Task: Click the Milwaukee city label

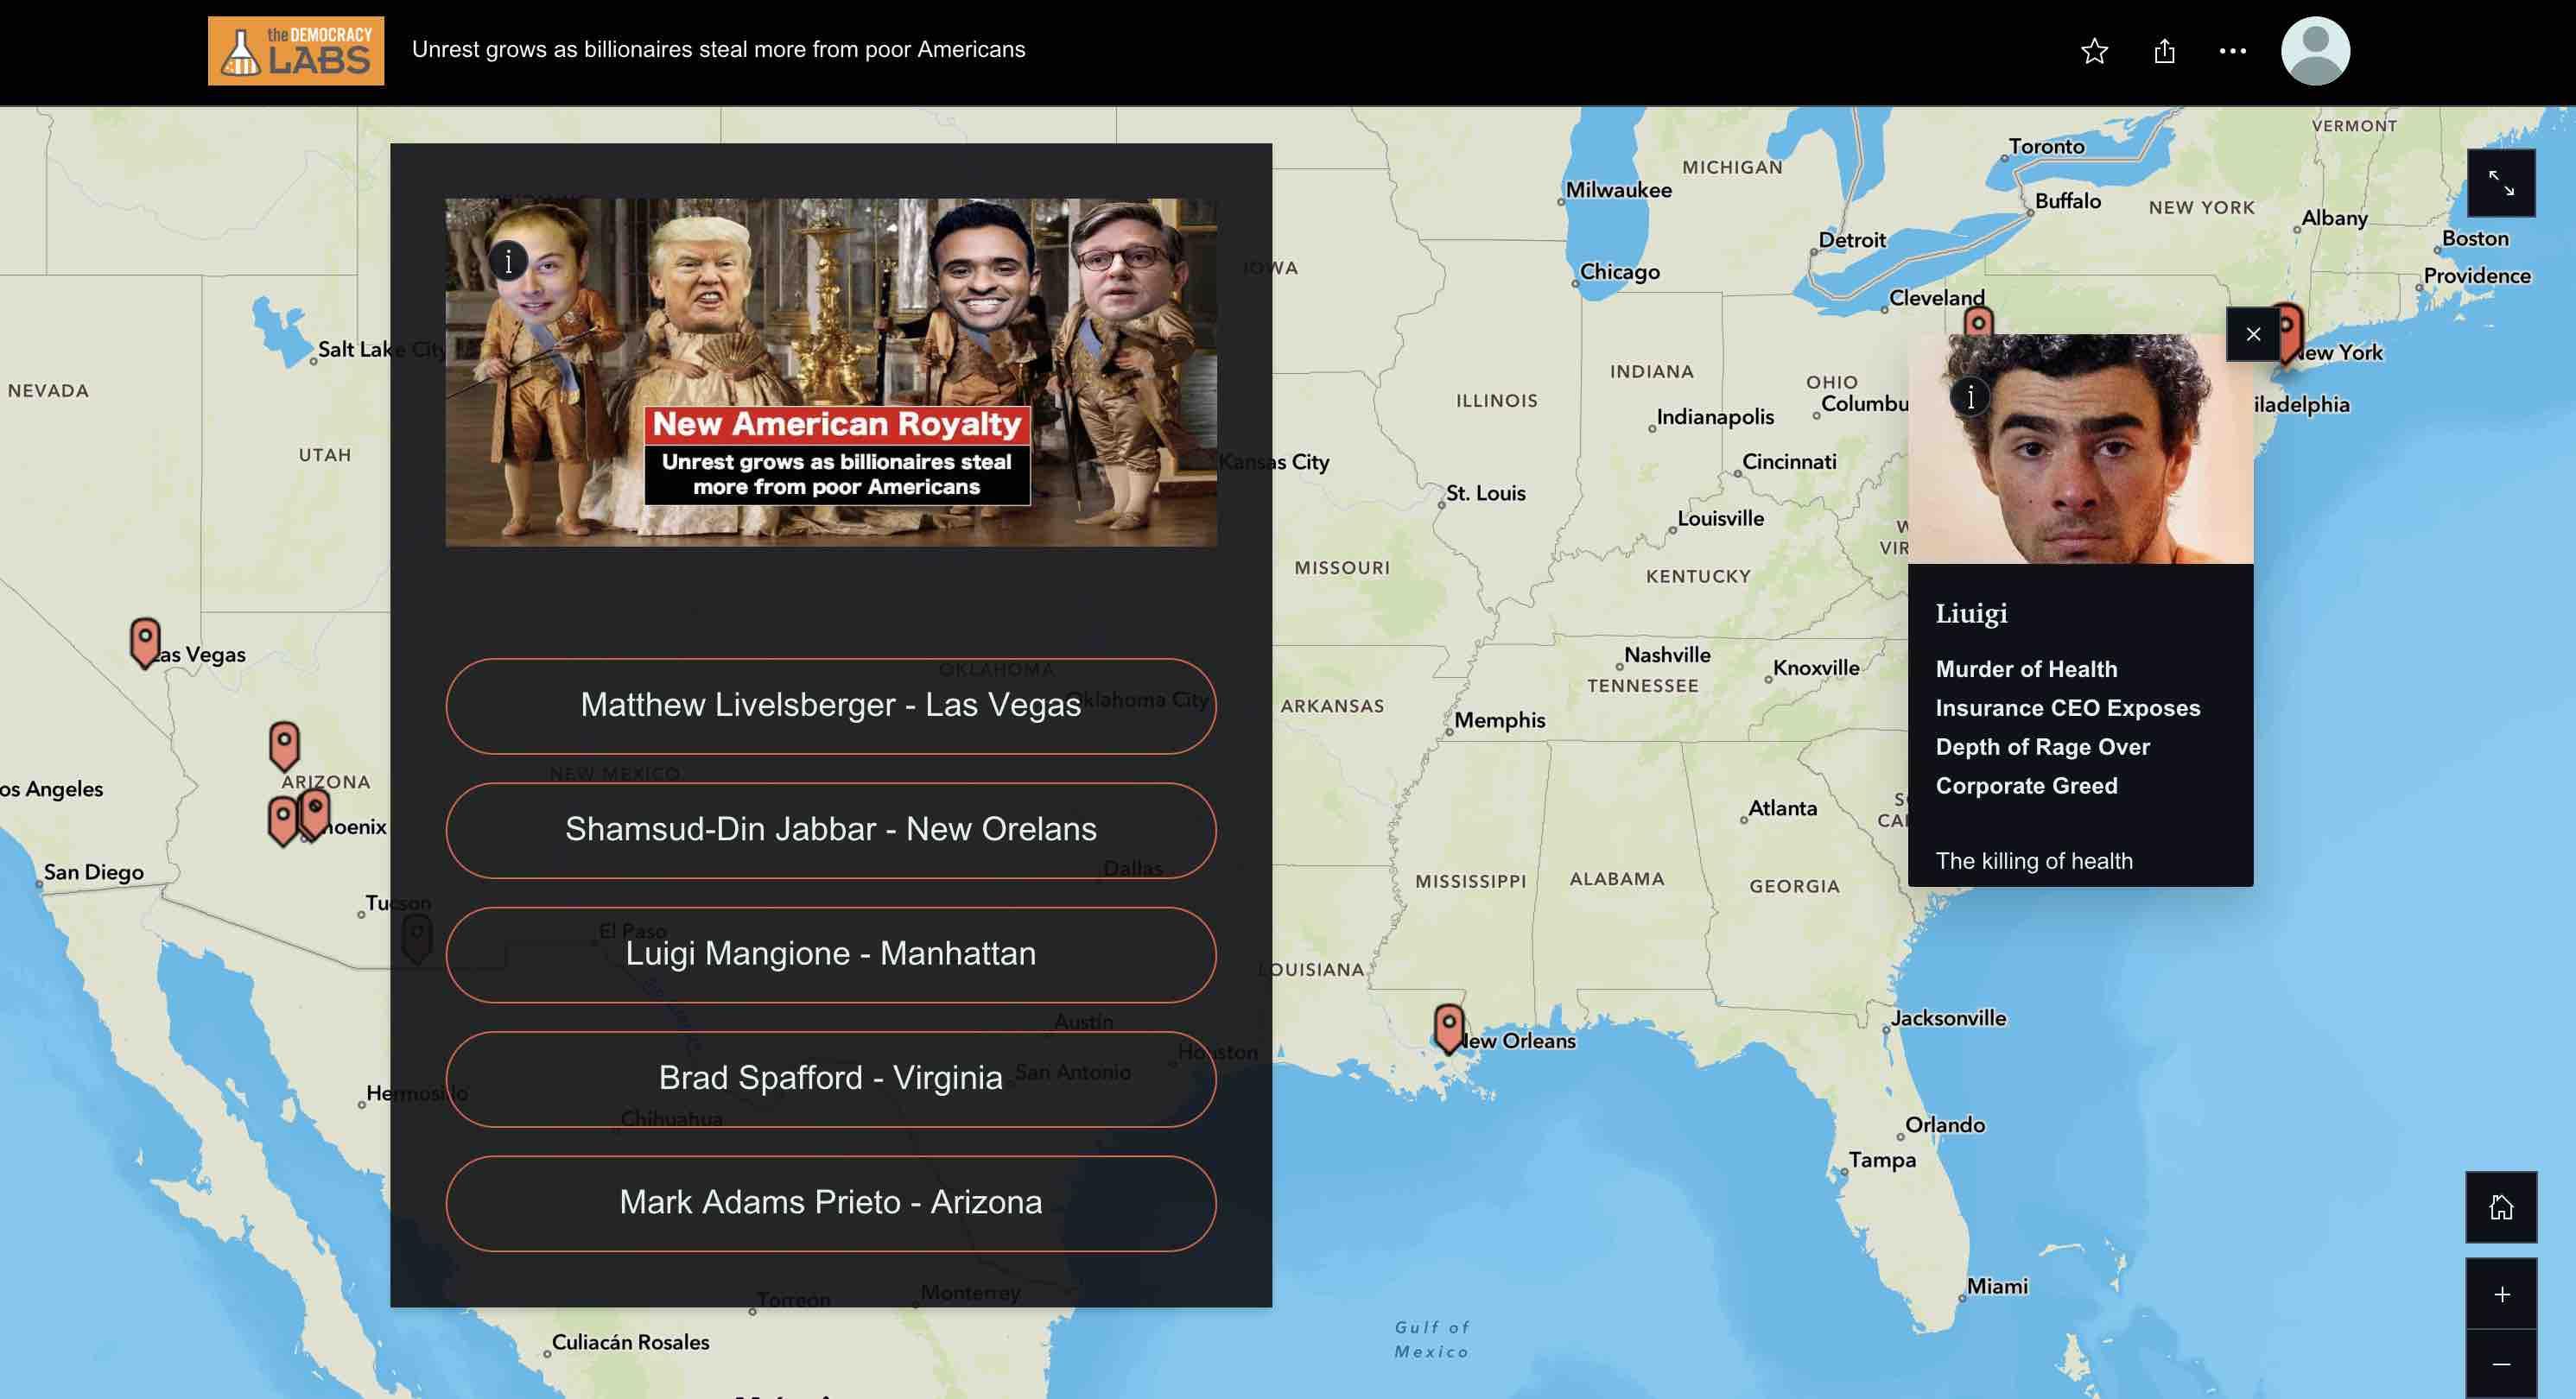Action: (1618, 190)
